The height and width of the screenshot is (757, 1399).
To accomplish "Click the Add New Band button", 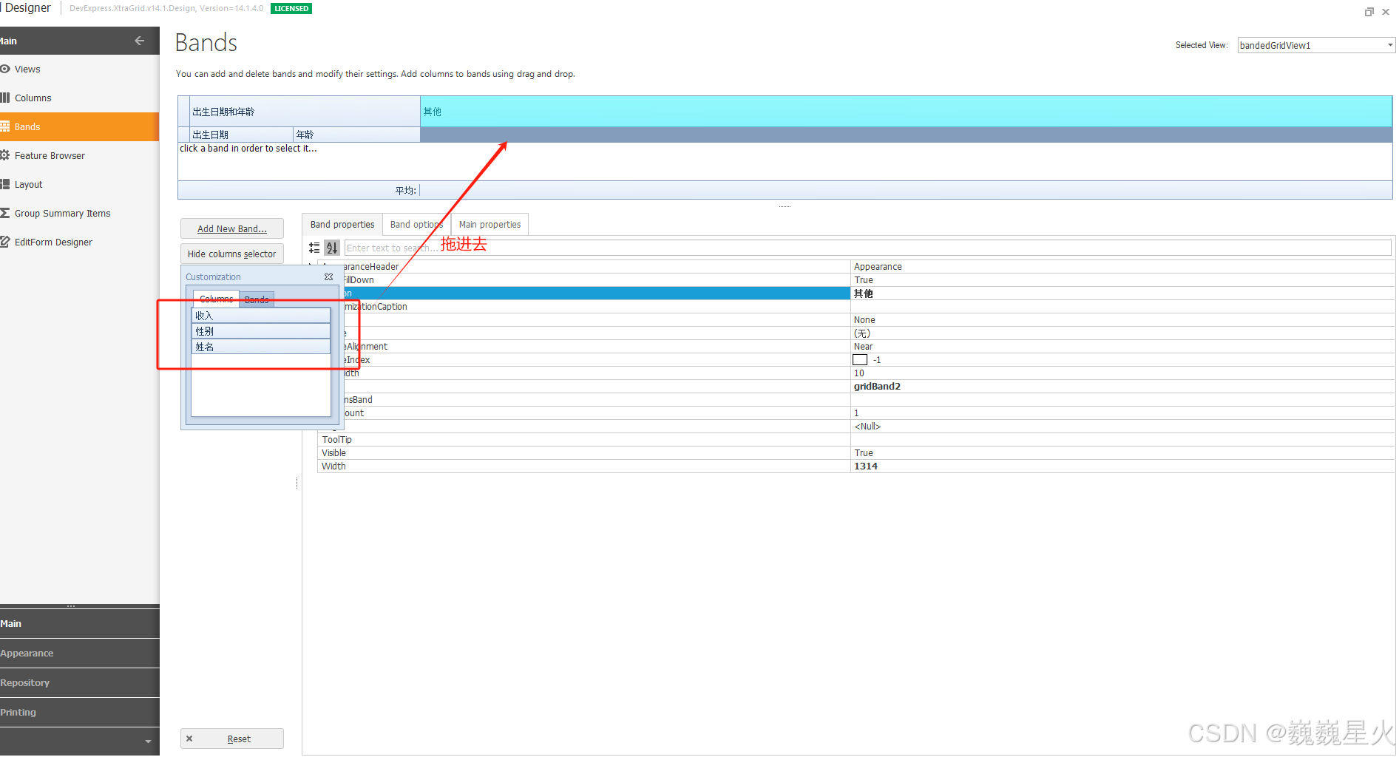I will coord(231,228).
